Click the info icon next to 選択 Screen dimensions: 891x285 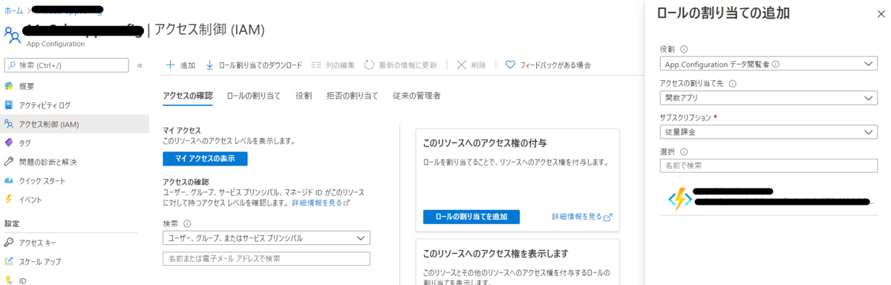pos(684,151)
